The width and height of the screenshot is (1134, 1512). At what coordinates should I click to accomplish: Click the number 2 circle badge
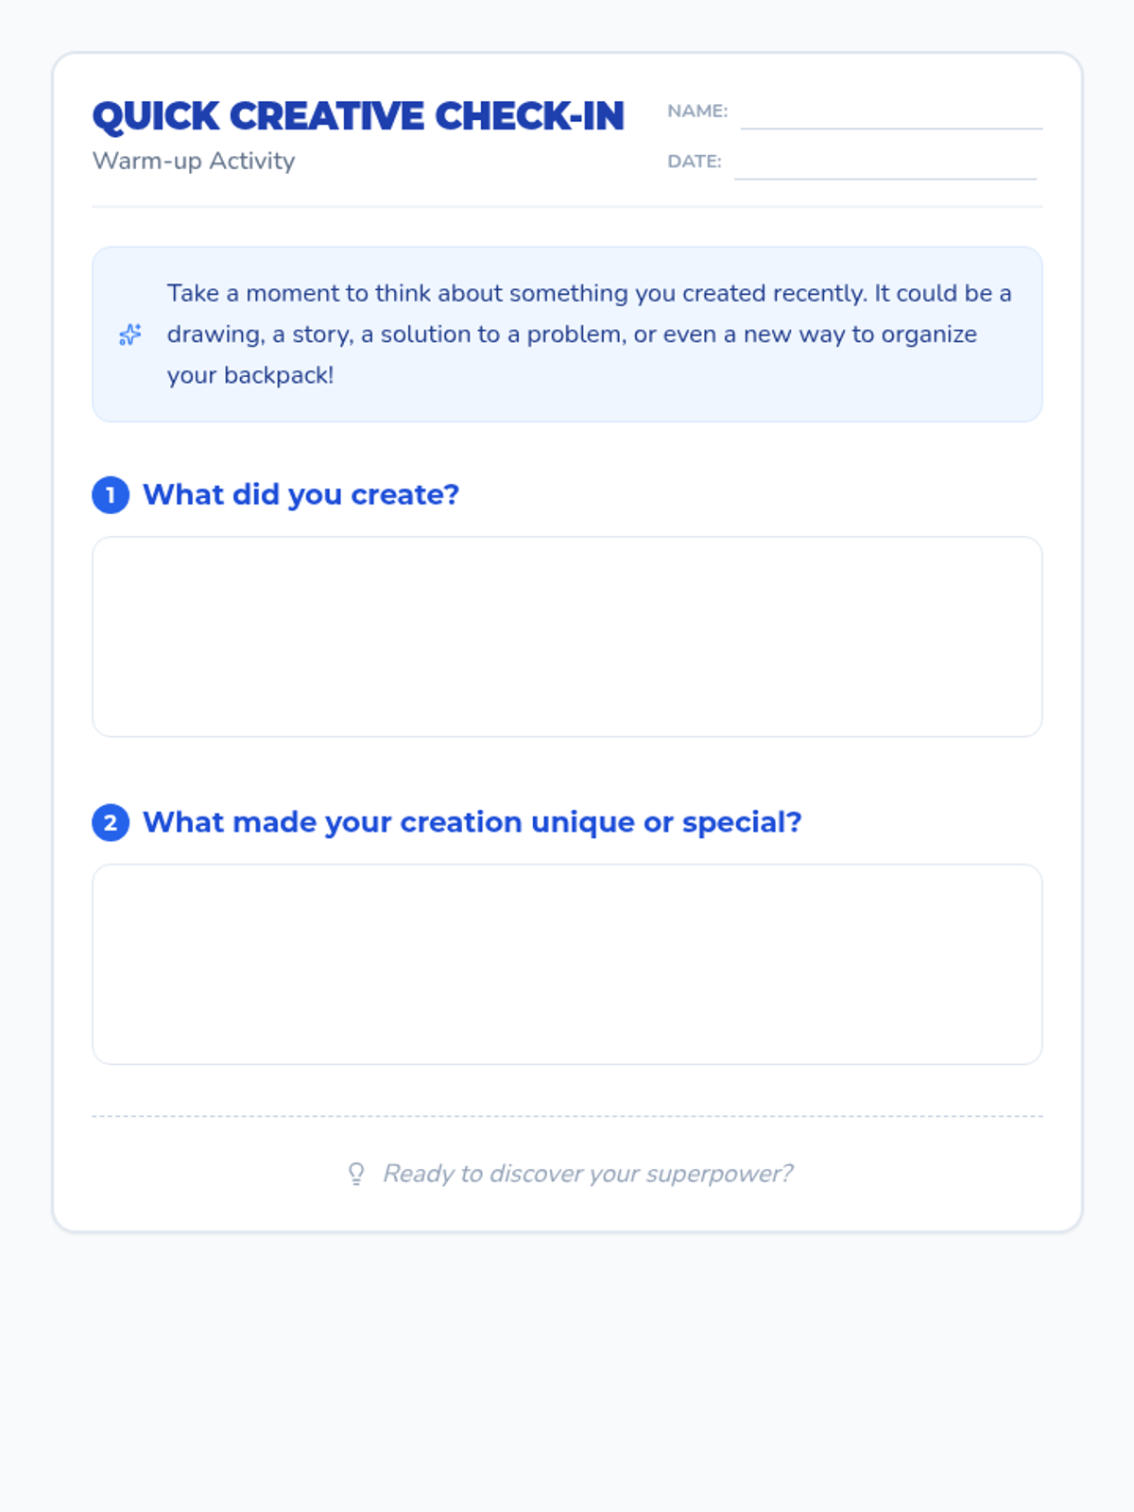111,823
